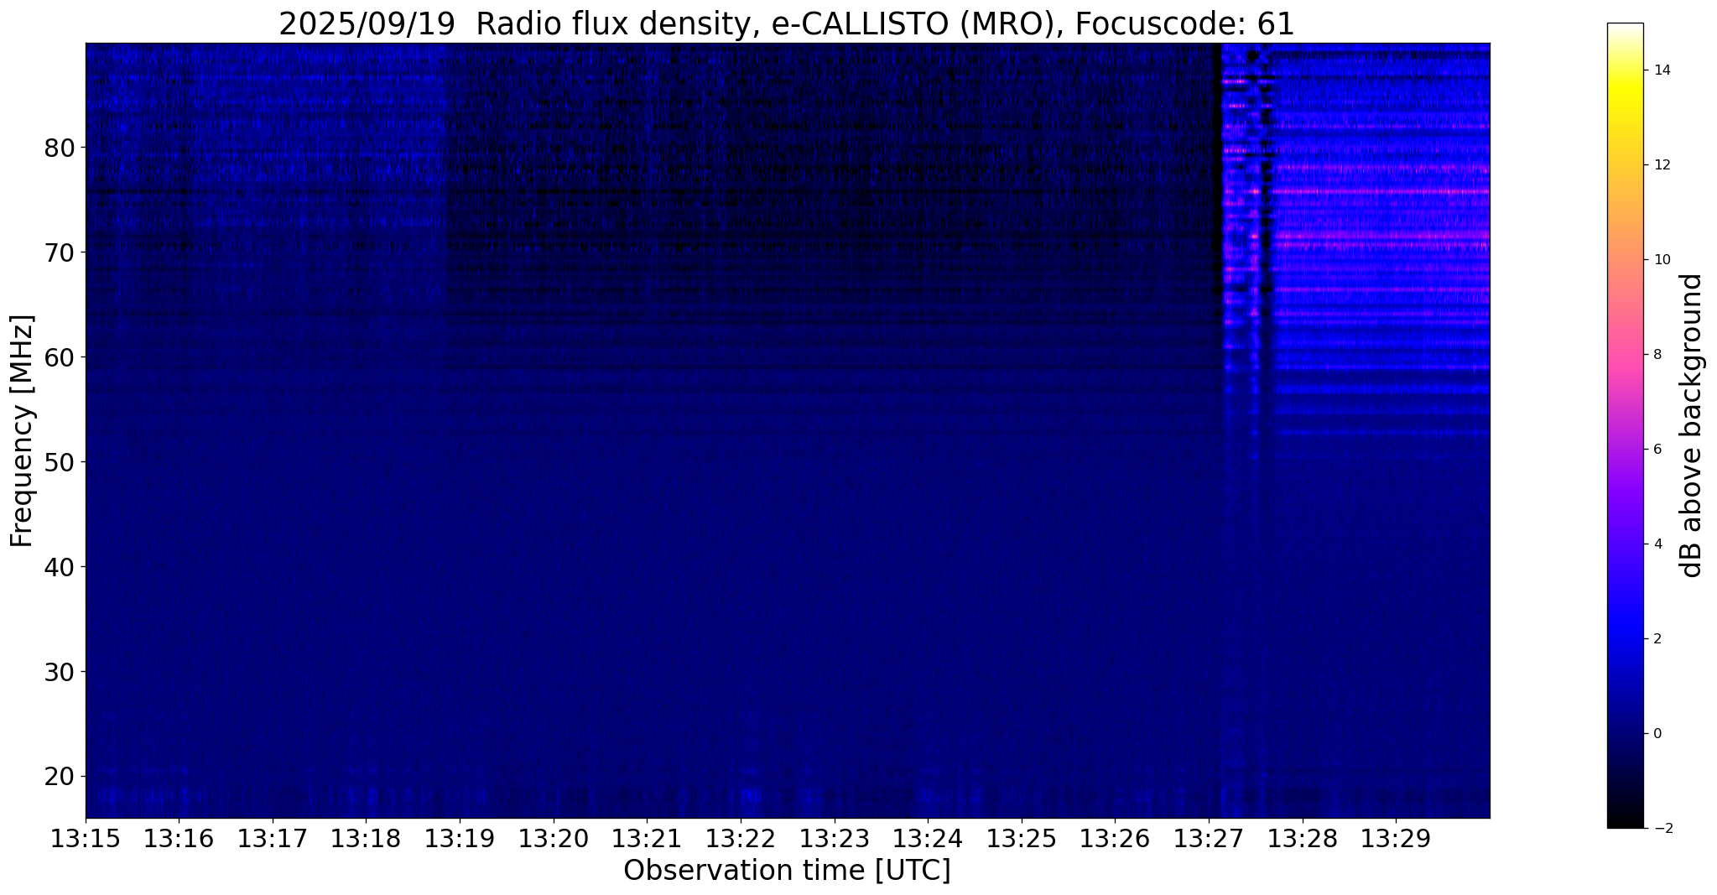Select the 13:22 time tick label
Screen dimensions: 1717x895
[741, 839]
